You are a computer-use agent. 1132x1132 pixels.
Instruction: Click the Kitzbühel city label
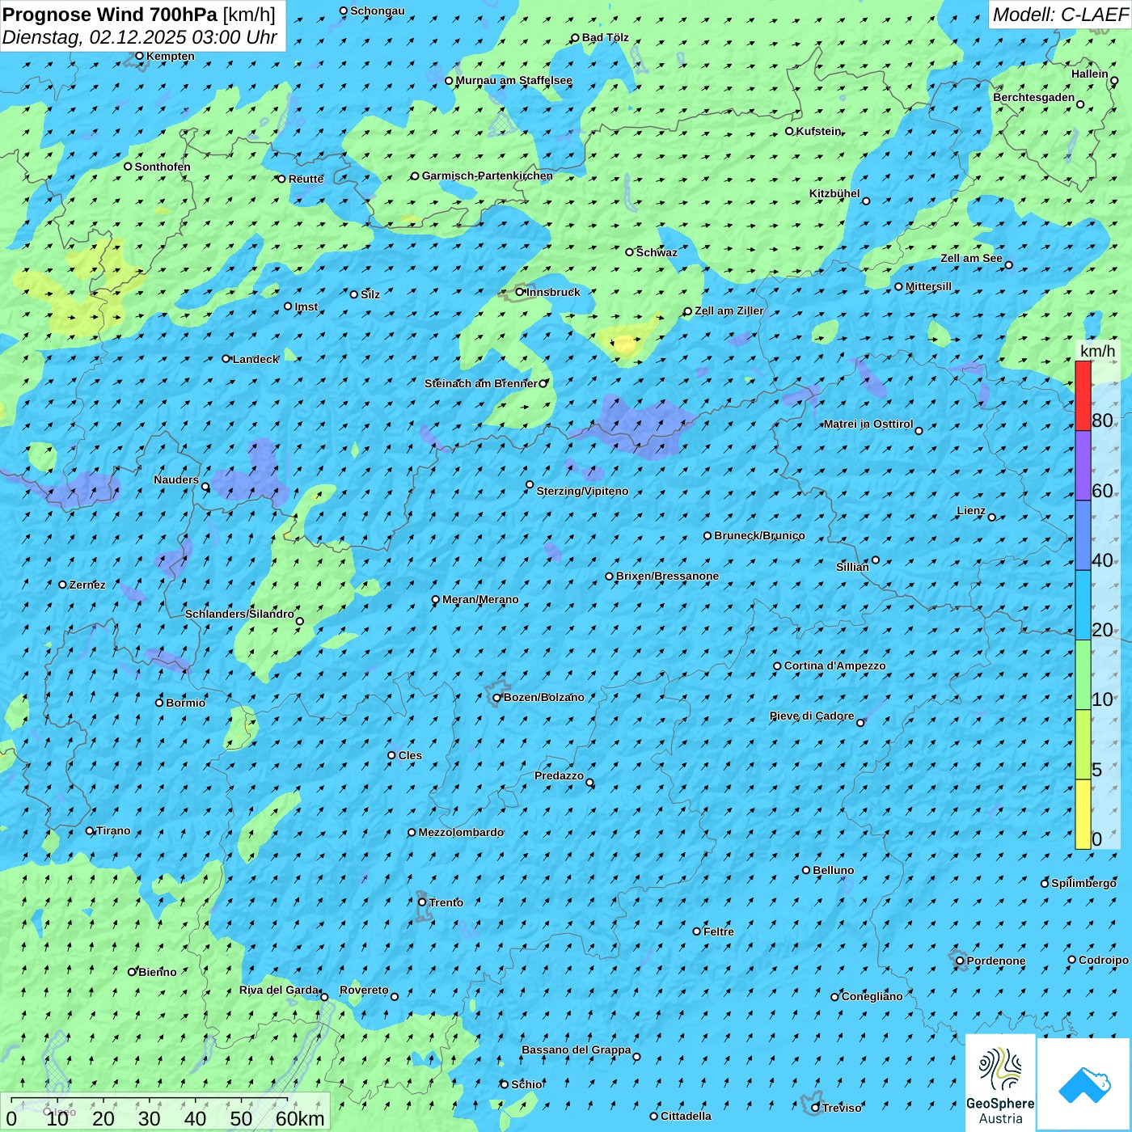834,193
